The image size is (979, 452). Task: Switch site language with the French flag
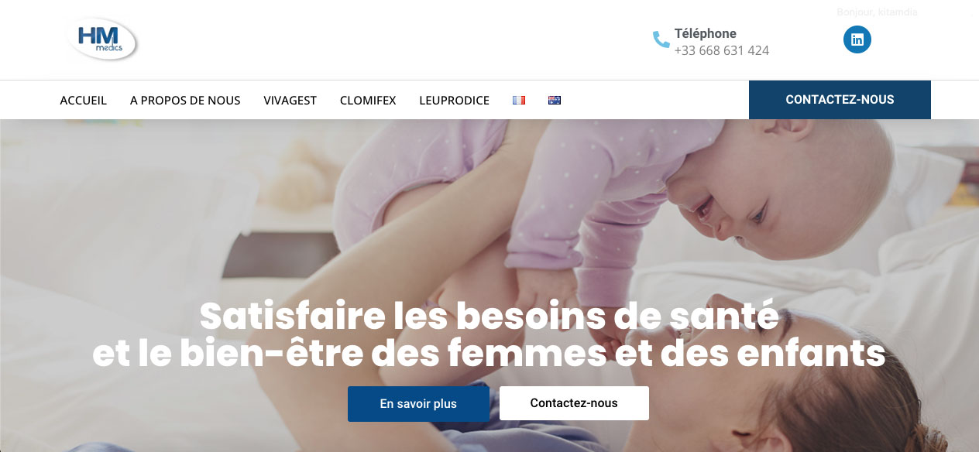pos(519,100)
